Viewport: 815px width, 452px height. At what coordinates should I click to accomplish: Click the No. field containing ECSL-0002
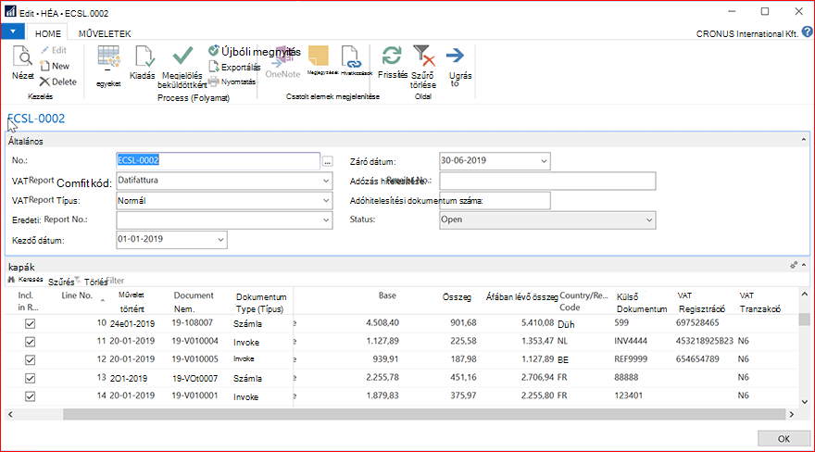(218, 161)
